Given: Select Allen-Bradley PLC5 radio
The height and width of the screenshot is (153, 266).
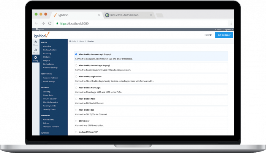Looking at the screenshot, I should tap(76, 99).
